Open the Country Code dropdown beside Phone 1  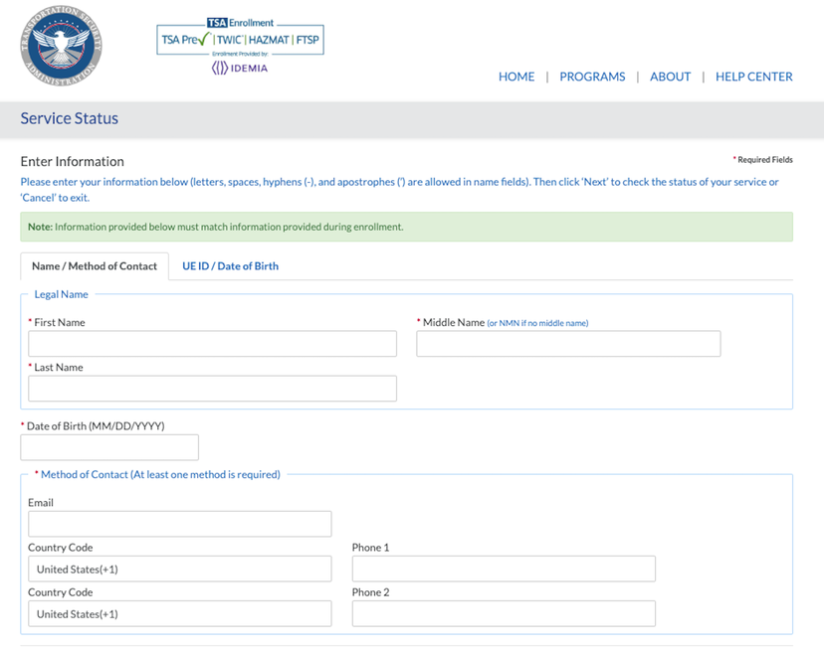(179, 569)
